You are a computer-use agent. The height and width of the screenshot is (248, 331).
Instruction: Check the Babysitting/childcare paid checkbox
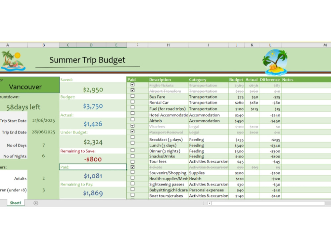133,189
